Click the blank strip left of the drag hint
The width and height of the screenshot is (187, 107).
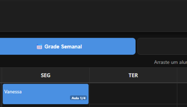[x=74, y=62]
